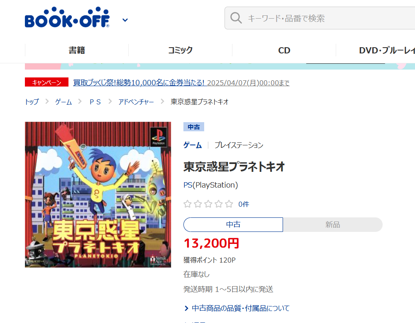
Task: Go to トップ in the breadcrumb
Action: point(32,102)
